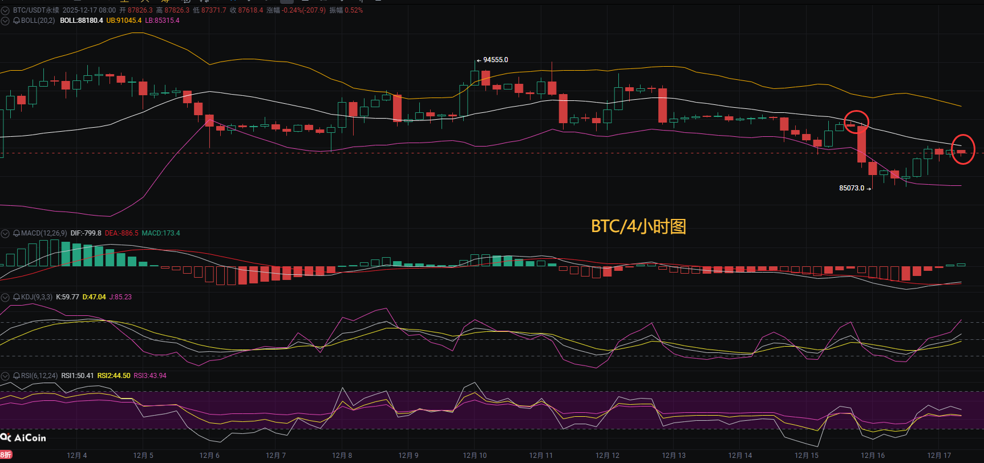
Task: Click the RSI alert bell icon
Action: coord(17,376)
